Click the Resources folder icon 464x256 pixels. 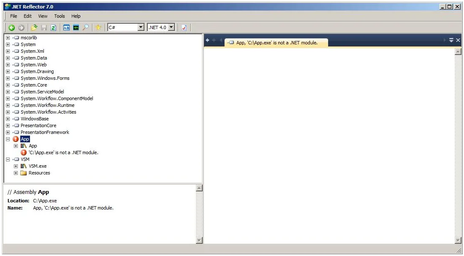(x=23, y=173)
